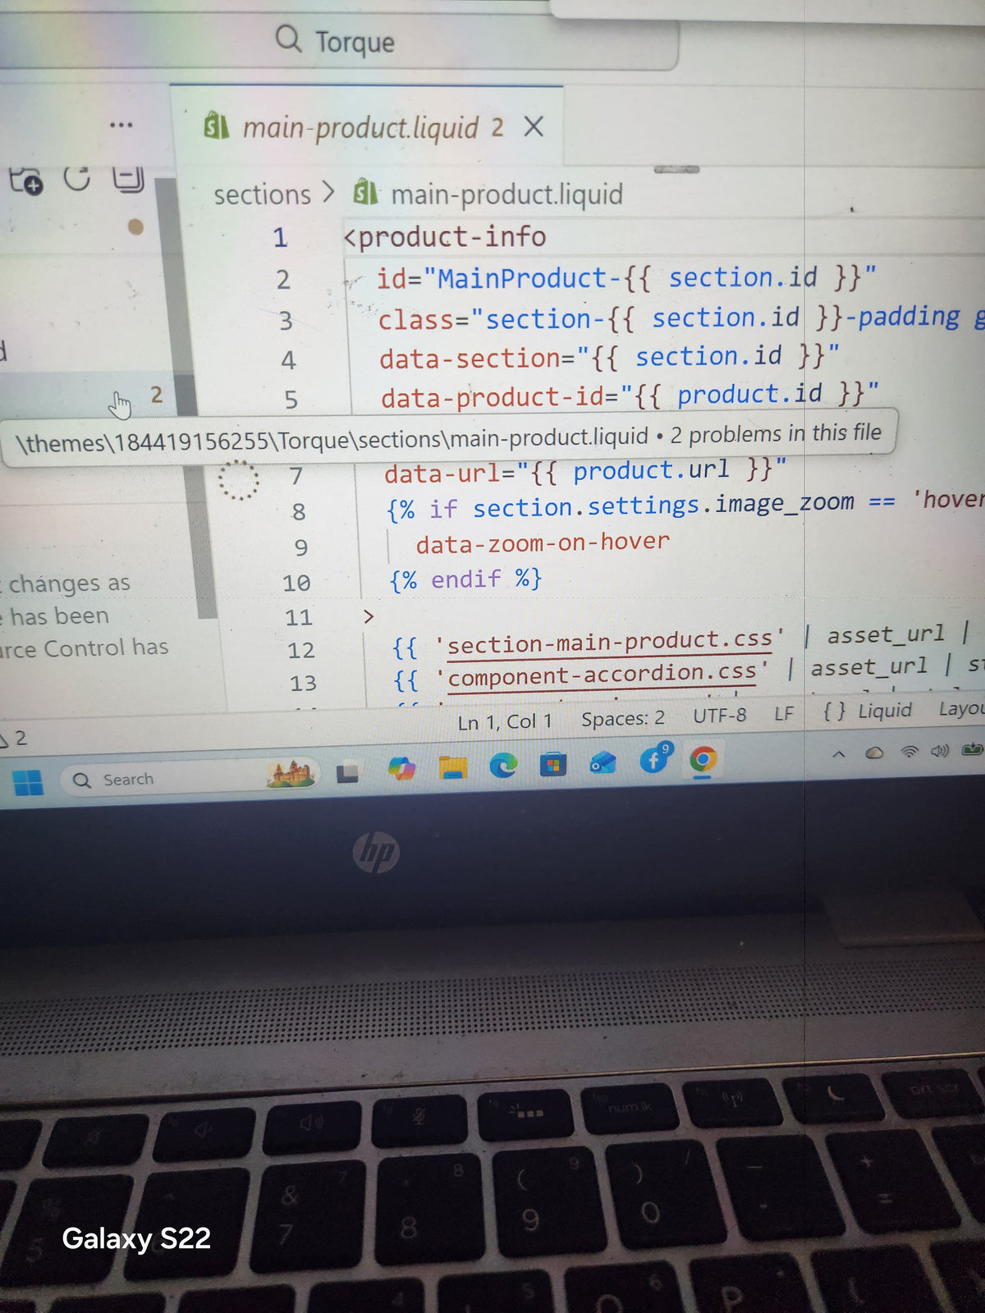This screenshot has height=1313, width=985.
Task: Launch File Explorer from the taskbar
Action: coord(452,767)
